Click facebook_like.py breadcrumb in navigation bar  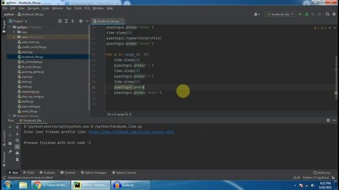coord(31,14)
